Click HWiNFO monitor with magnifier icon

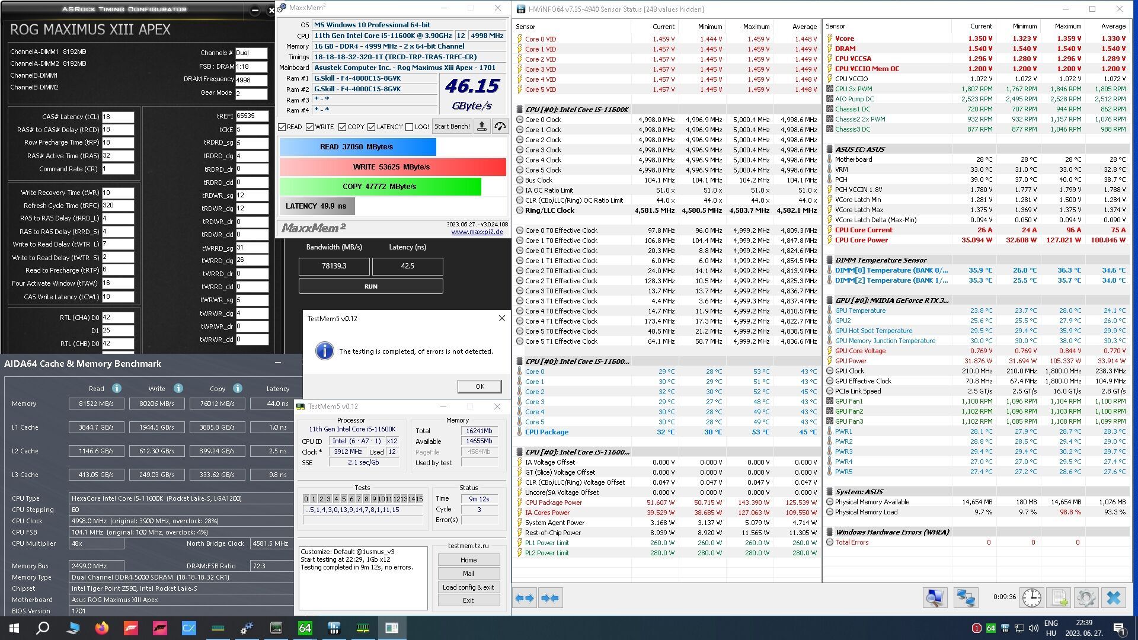[935, 598]
